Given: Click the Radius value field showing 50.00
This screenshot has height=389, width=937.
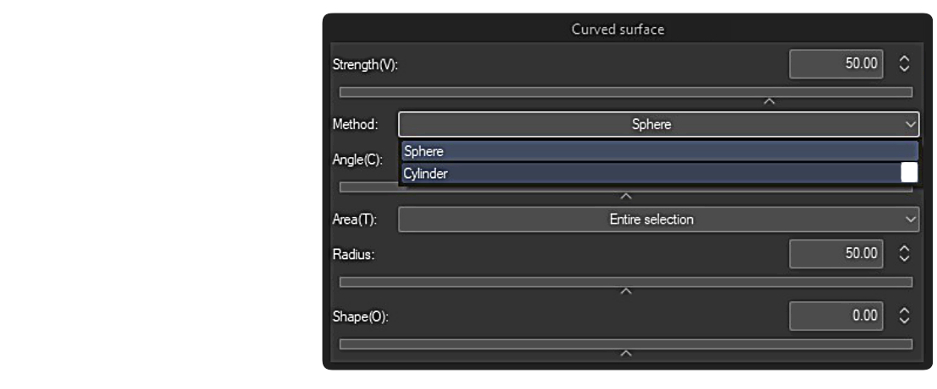Looking at the screenshot, I should [x=836, y=253].
